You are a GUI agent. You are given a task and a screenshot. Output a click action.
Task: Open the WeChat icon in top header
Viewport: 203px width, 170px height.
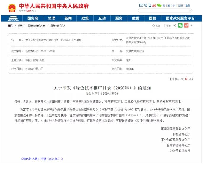pos(159,5)
